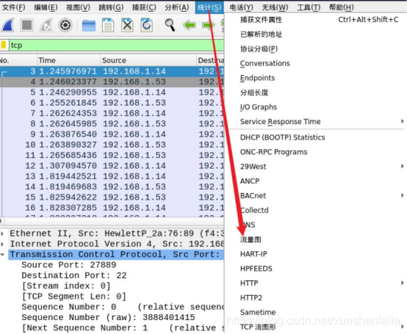The width and height of the screenshot is (407, 334).
Task: Open the 视图(V) menu
Action: (78, 7)
